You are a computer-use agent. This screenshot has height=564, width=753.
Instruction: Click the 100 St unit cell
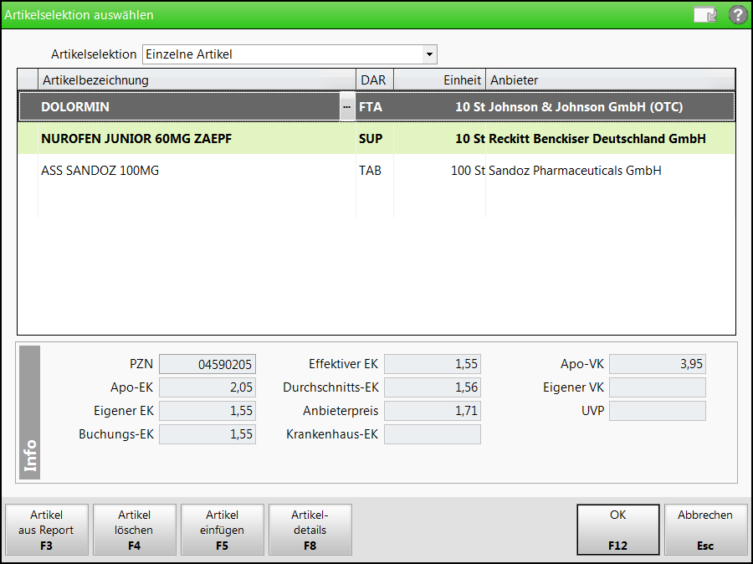tap(439, 171)
